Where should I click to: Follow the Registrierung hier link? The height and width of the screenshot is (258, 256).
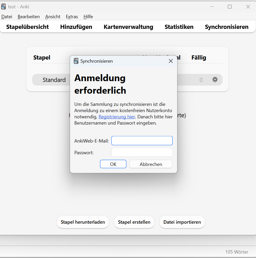117,117
